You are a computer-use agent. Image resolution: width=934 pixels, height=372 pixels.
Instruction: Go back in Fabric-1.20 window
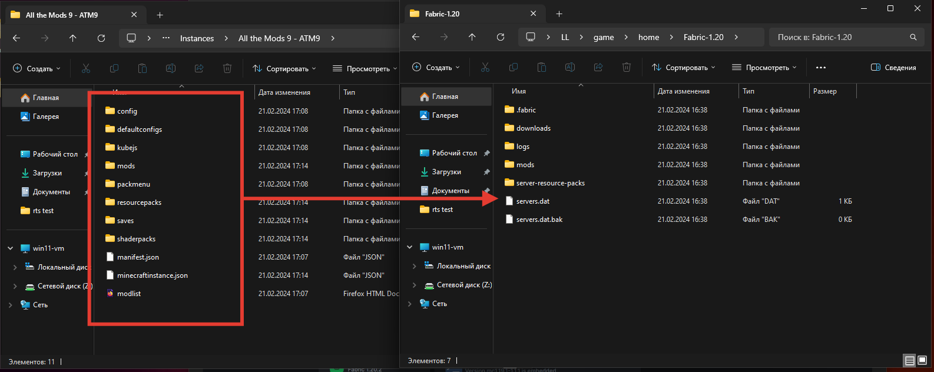(x=416, y=37)
